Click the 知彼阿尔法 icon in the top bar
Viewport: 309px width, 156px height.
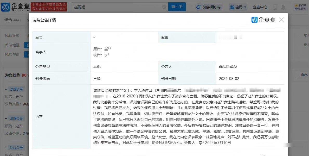[199, 7]
